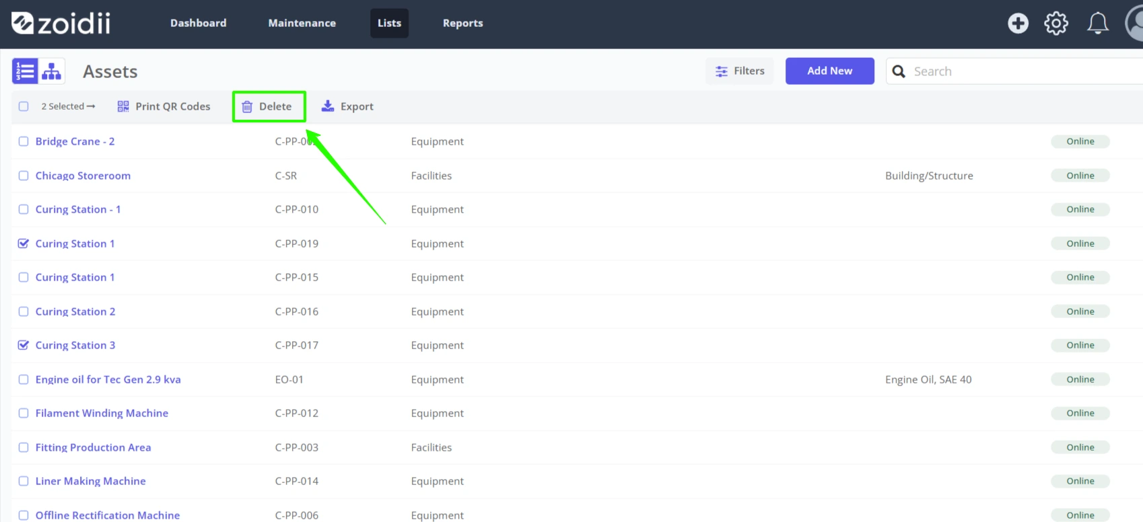Toggle the select-all checkbox
This screenshot has height=522, width=1143.
(24, 106)
